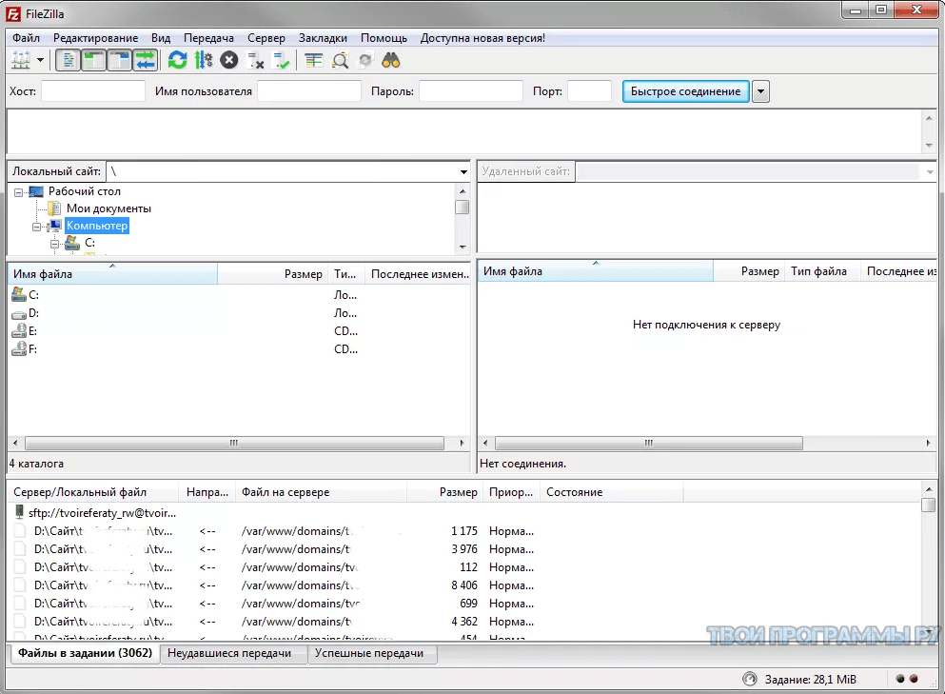The image size is (945, 694).
Task: Open the Редактирование menu
Action: (x=95, y=38)
